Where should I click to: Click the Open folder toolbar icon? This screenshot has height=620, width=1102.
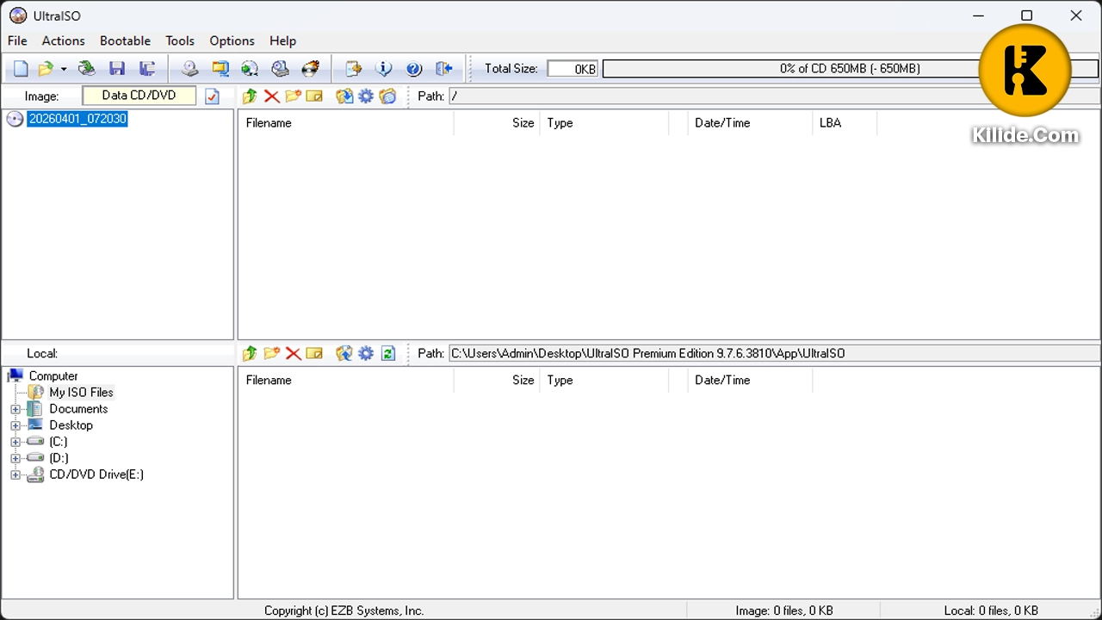[x=46, y=69]
